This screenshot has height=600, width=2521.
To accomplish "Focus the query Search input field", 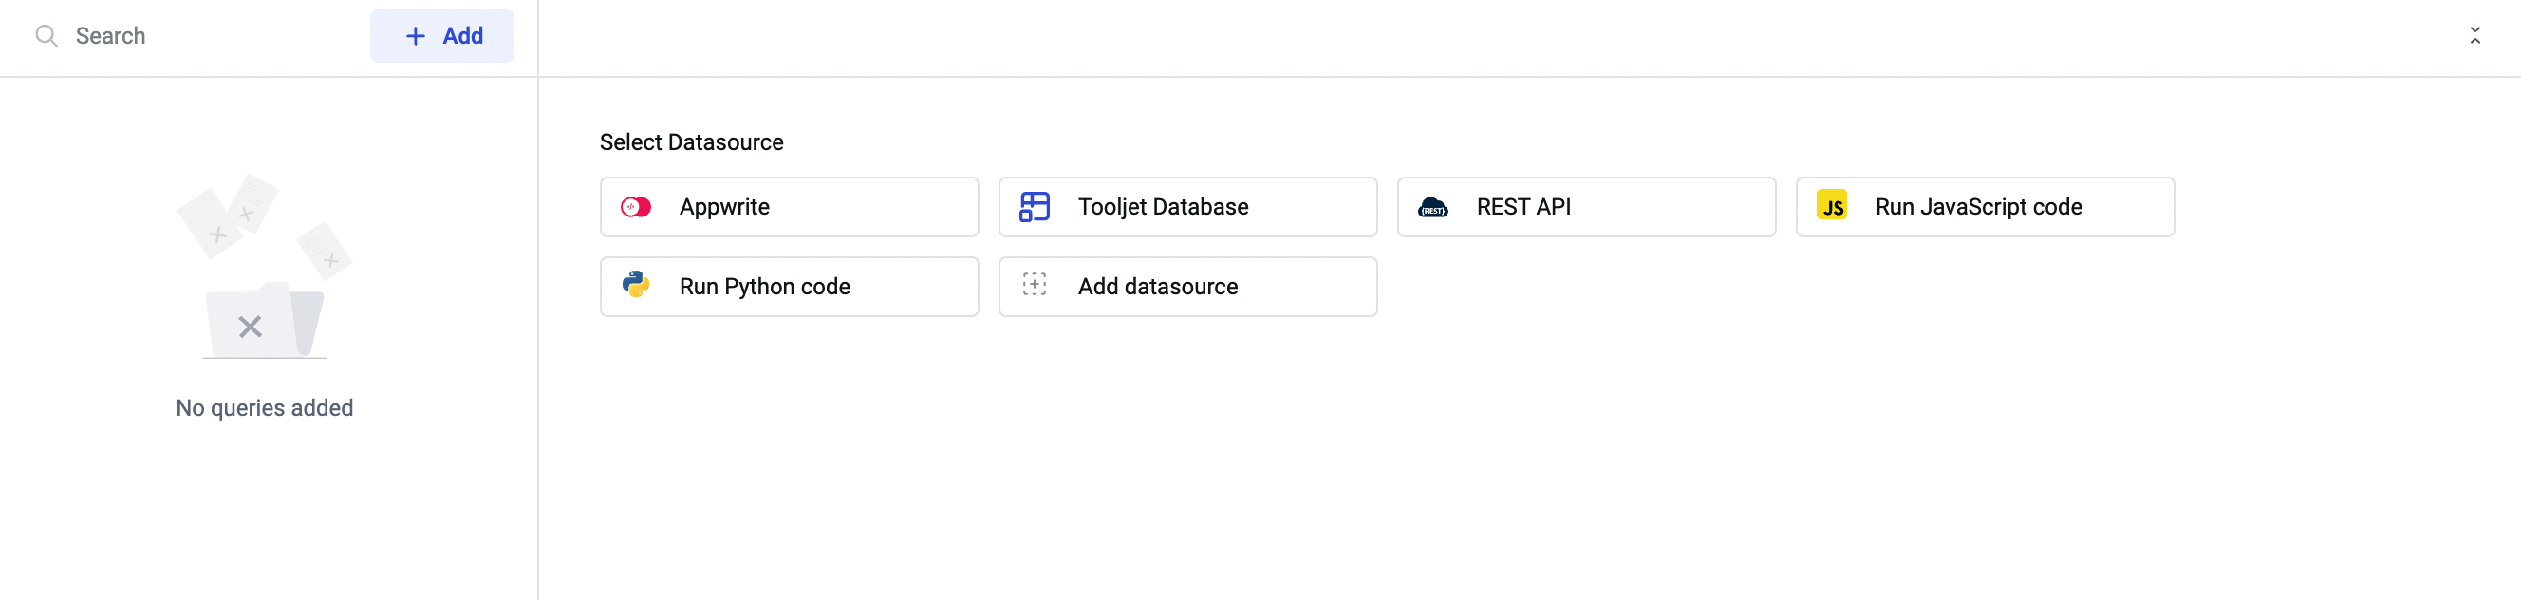I will coord(206,36).
